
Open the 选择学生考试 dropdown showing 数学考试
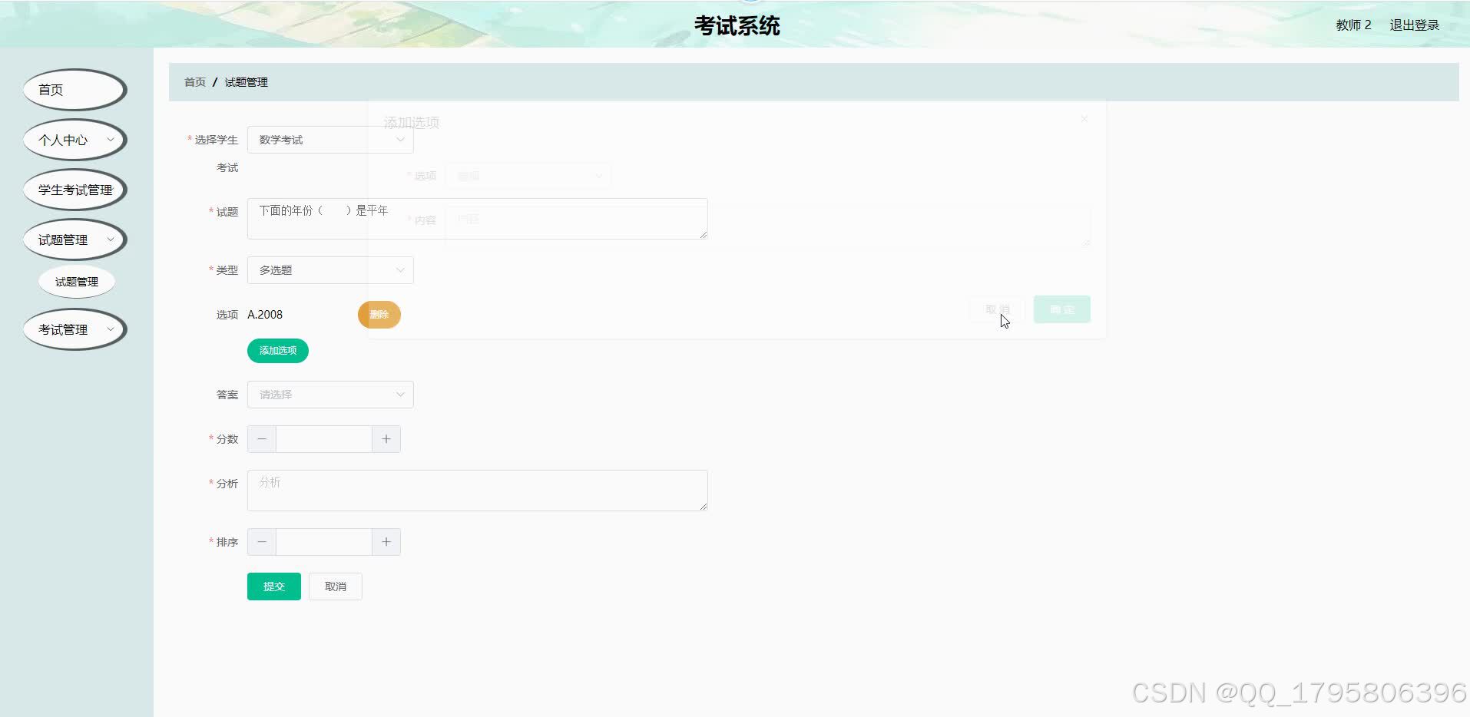[x=330, y=140]
